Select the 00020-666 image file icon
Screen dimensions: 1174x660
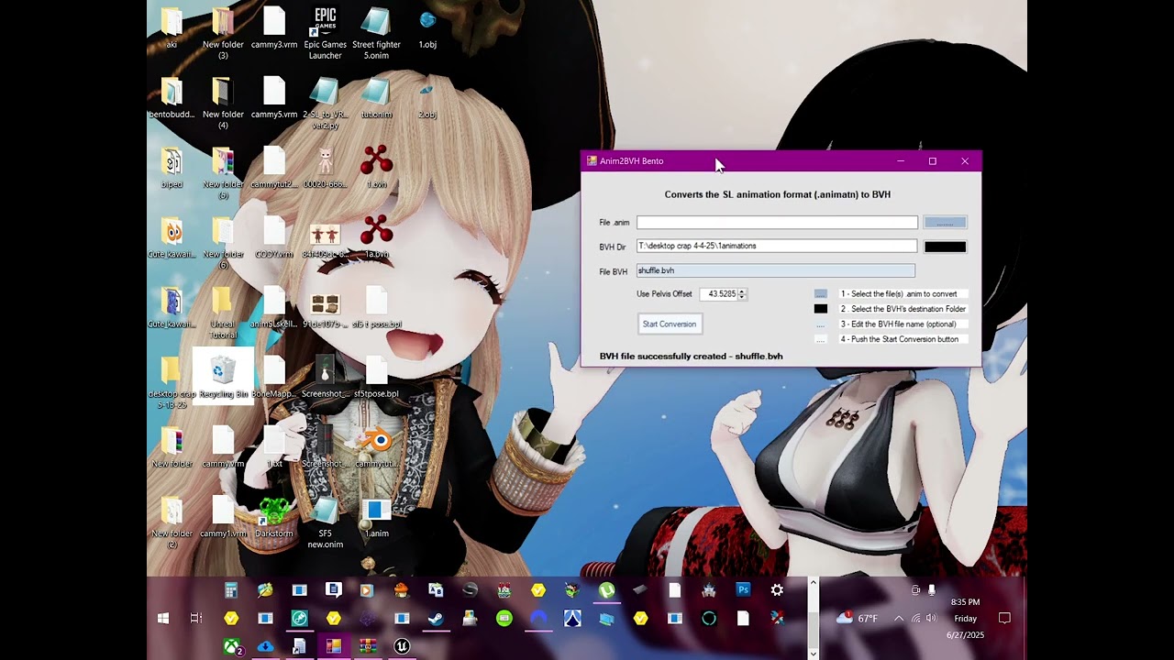(x=326, y=168)
